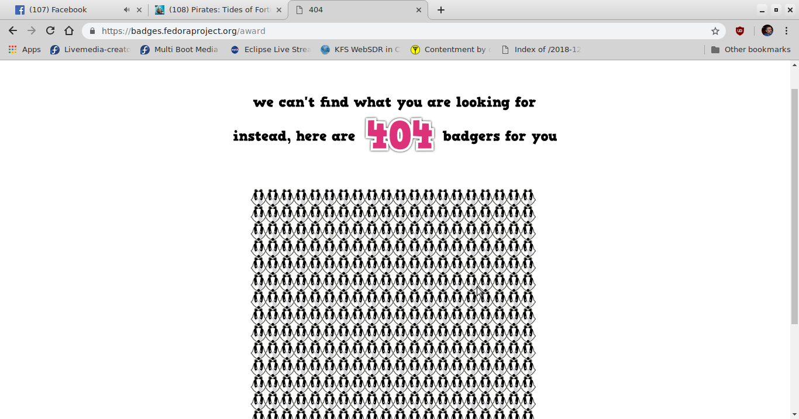
Task: Open the Contentment by bookmark
Action: [x=450, y=50]
